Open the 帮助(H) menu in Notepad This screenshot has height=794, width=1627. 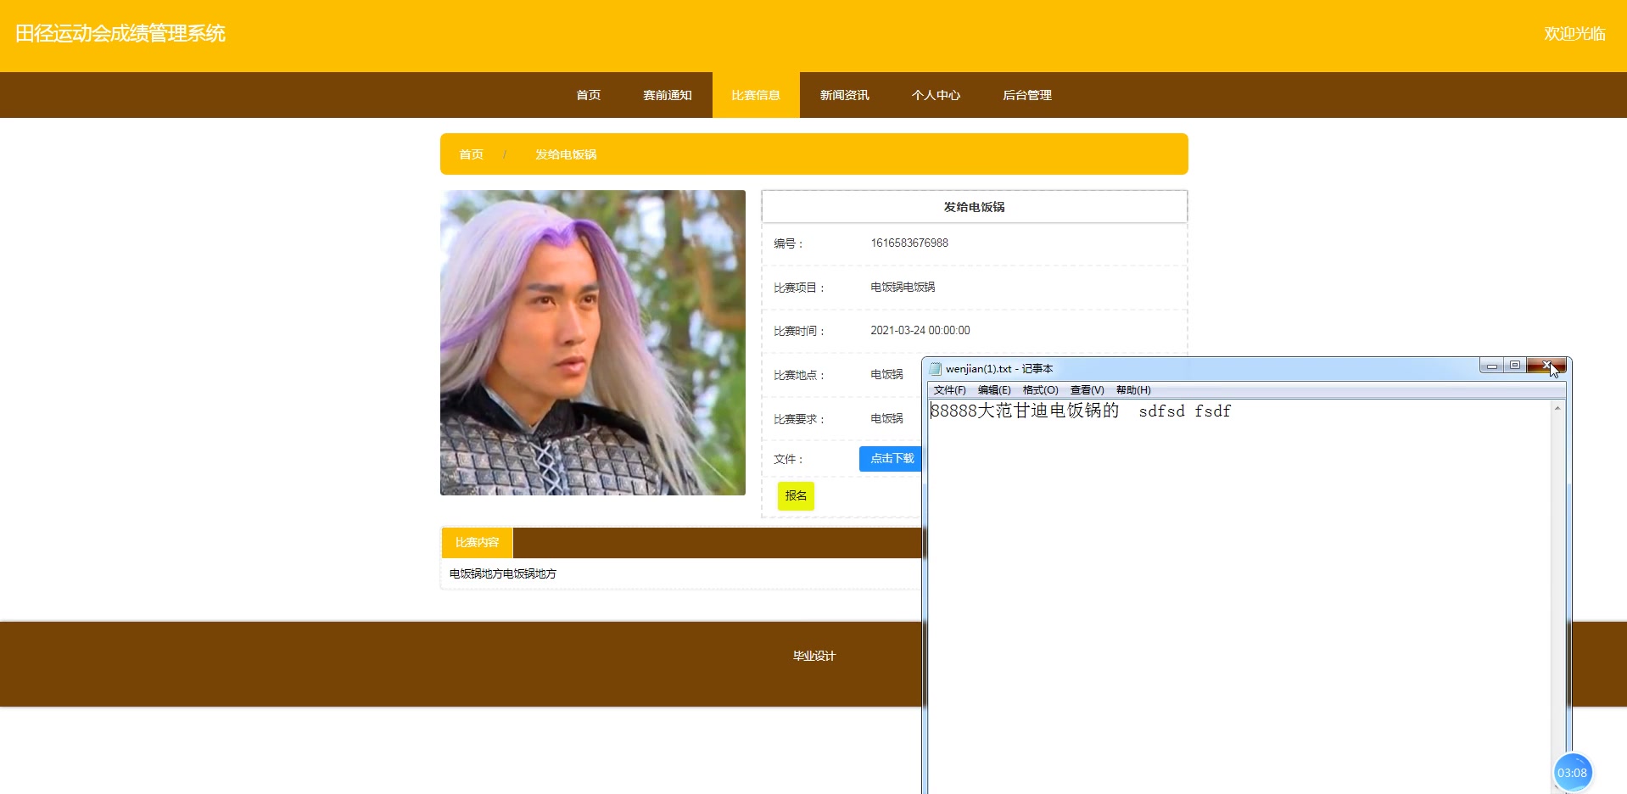pyautogui.click(x=1133, y=390)
